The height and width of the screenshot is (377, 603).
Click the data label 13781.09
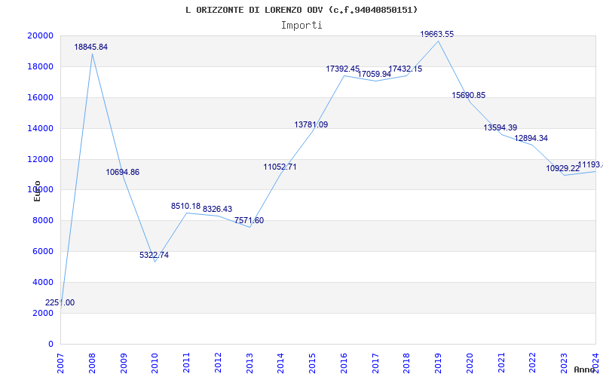[x=311, y=124]
